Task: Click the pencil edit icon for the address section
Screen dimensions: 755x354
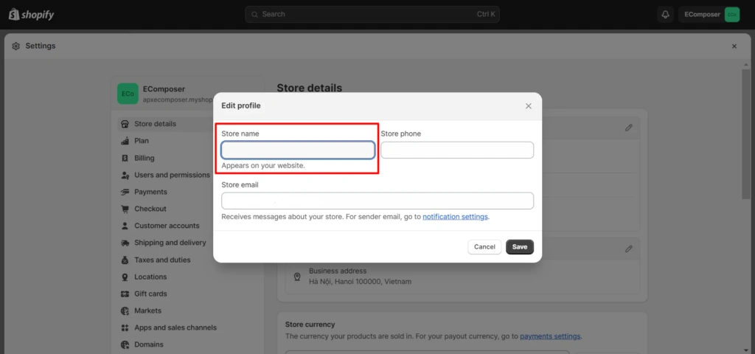Action: coord(629,249)
